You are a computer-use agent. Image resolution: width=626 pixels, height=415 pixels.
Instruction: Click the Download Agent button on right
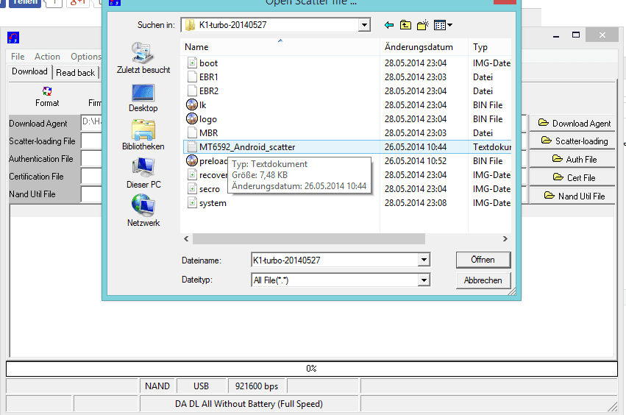click(x=574, y=123)
